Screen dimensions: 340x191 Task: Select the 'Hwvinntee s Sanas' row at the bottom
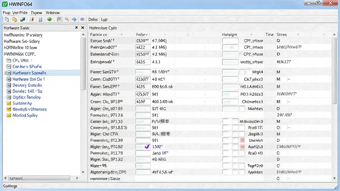tap(105, 179)
